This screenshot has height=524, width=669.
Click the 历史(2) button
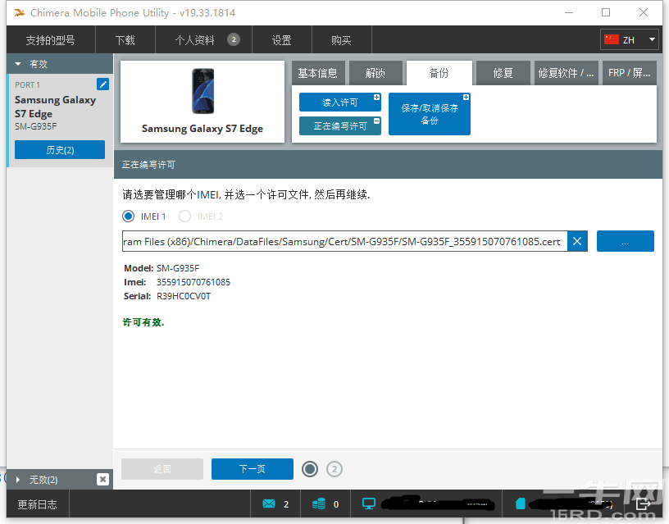click(60, 150)
